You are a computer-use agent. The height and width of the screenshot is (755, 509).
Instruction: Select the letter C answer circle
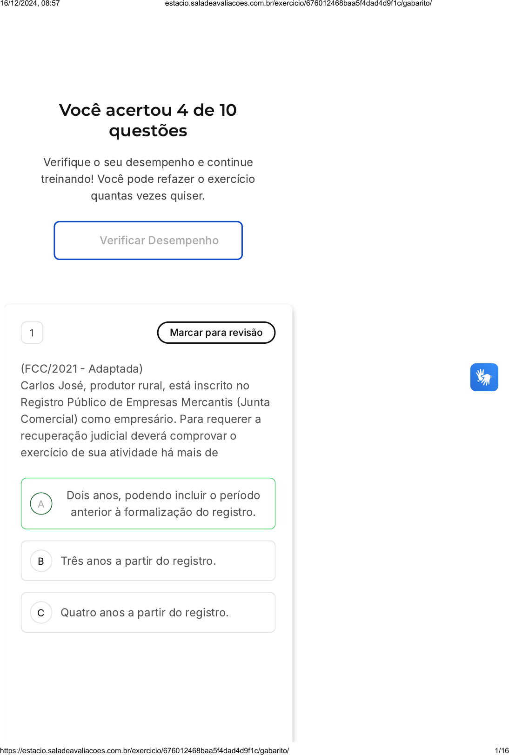coord(41,613)
